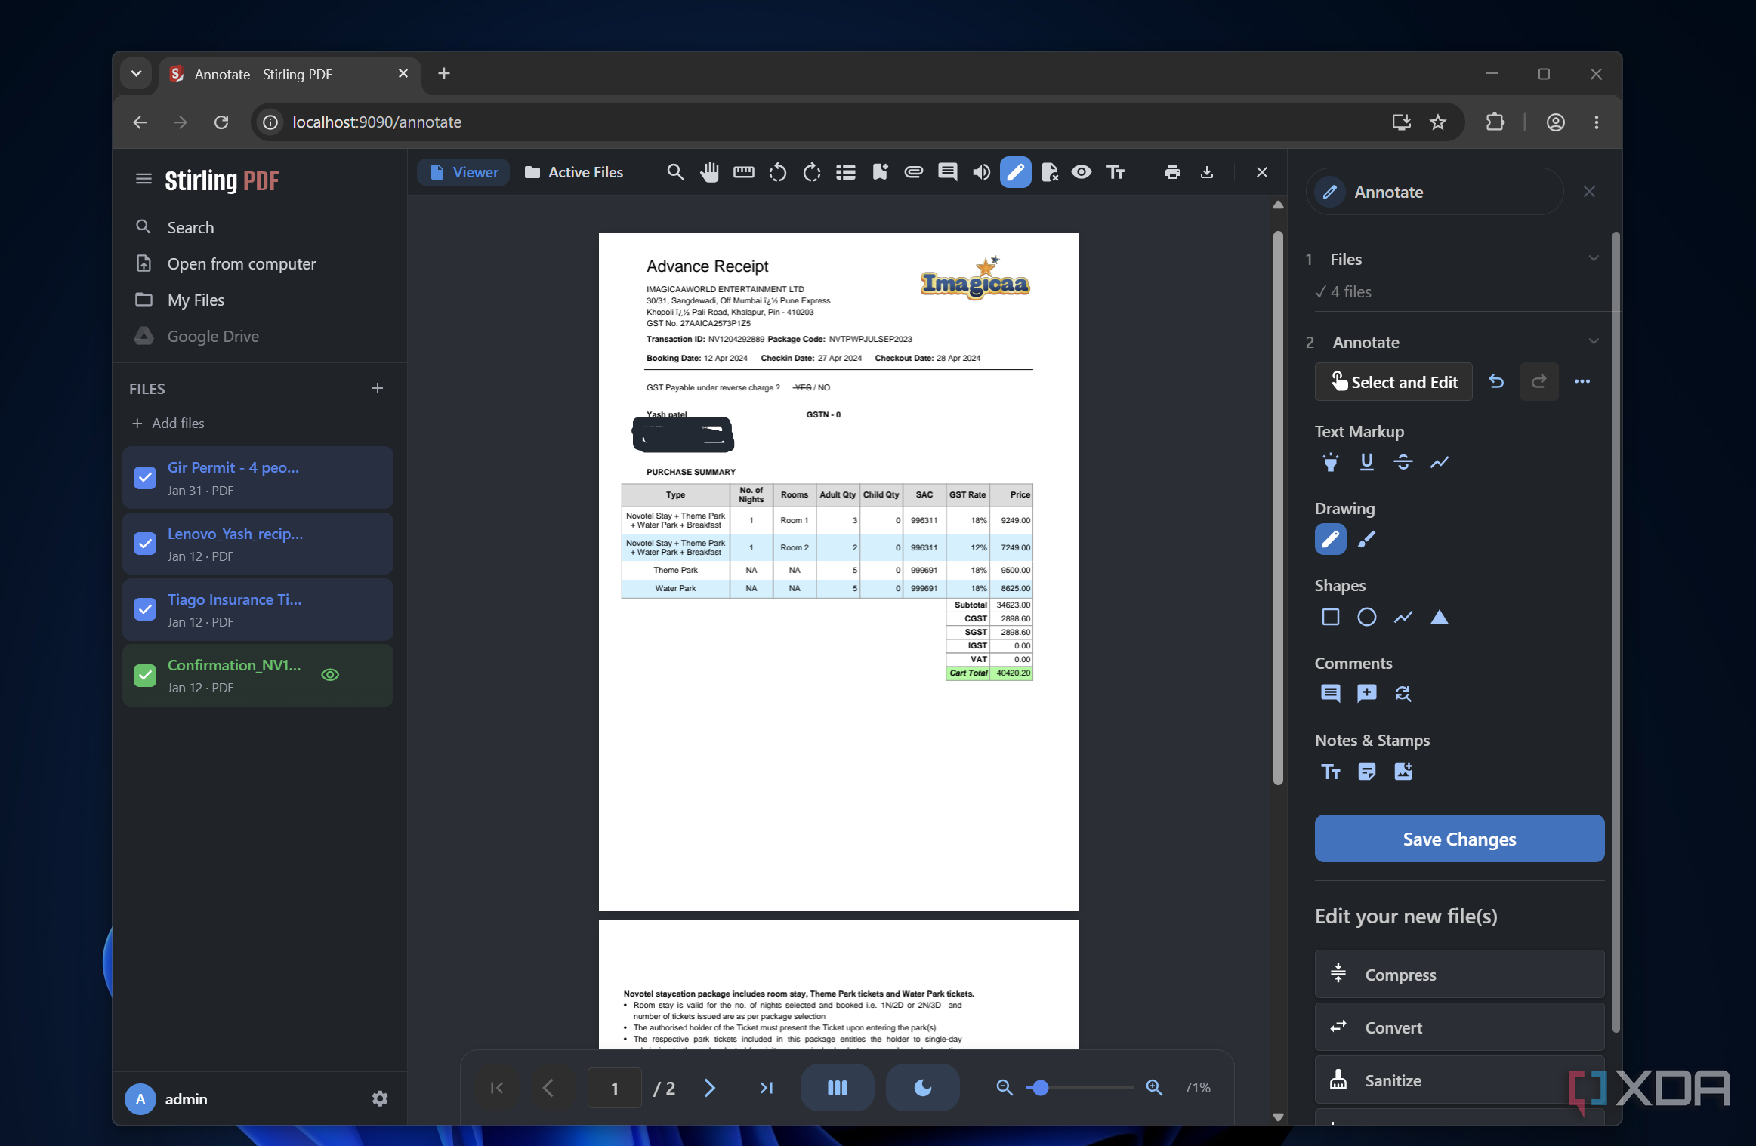Click the plus next to FILES
Screen dimensions: 1756x1146
[378, 388]
